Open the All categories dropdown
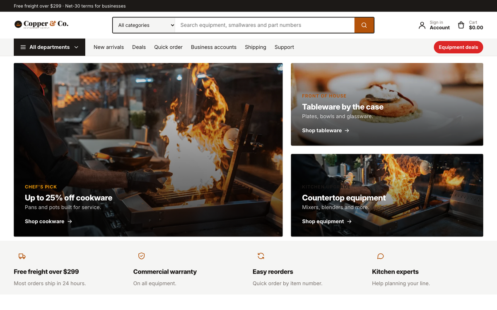The image size is (497, 310). (x=144, y=25)
